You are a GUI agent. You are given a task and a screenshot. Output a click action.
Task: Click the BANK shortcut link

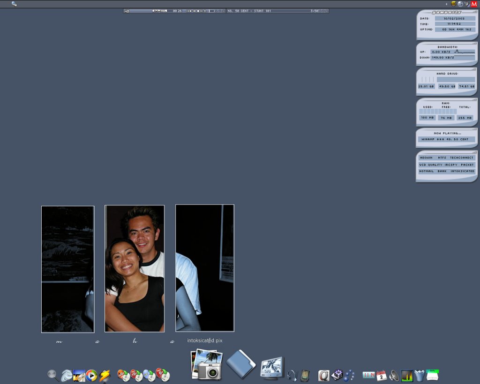[x=442, y=171]
